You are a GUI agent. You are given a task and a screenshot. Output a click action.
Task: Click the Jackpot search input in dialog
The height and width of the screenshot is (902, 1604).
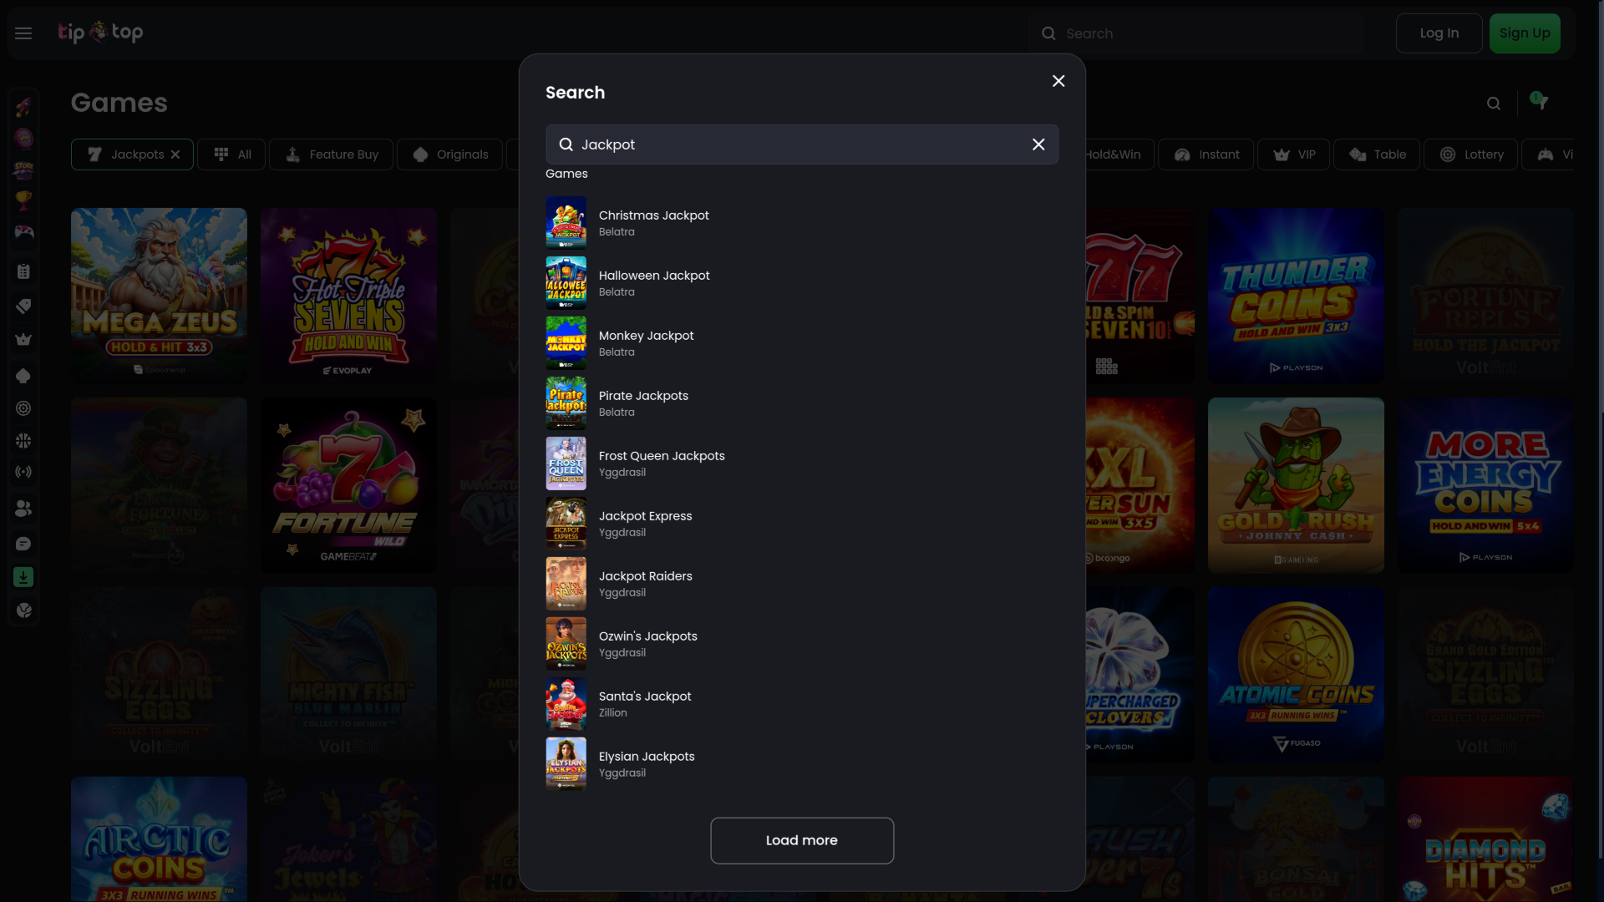click(802, 144)
